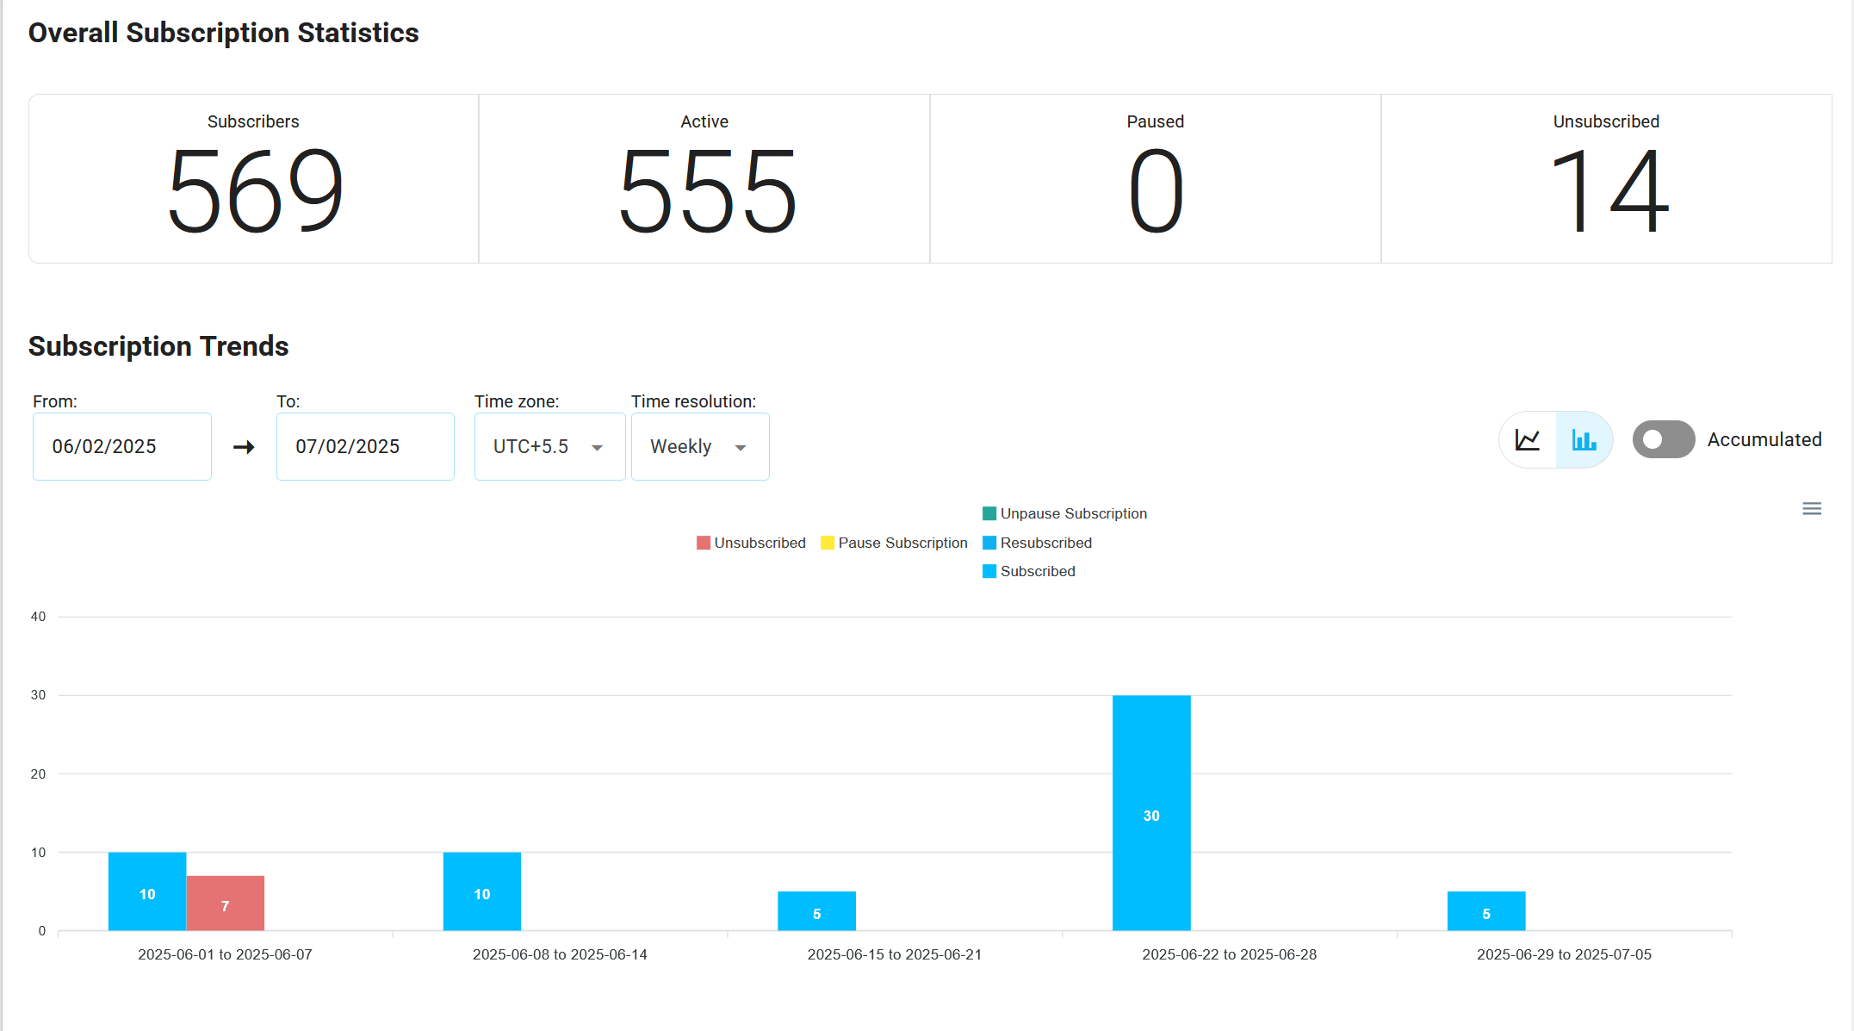Click the From date input field
The width and height of the screenshot is (1854, 1031).
121,446
